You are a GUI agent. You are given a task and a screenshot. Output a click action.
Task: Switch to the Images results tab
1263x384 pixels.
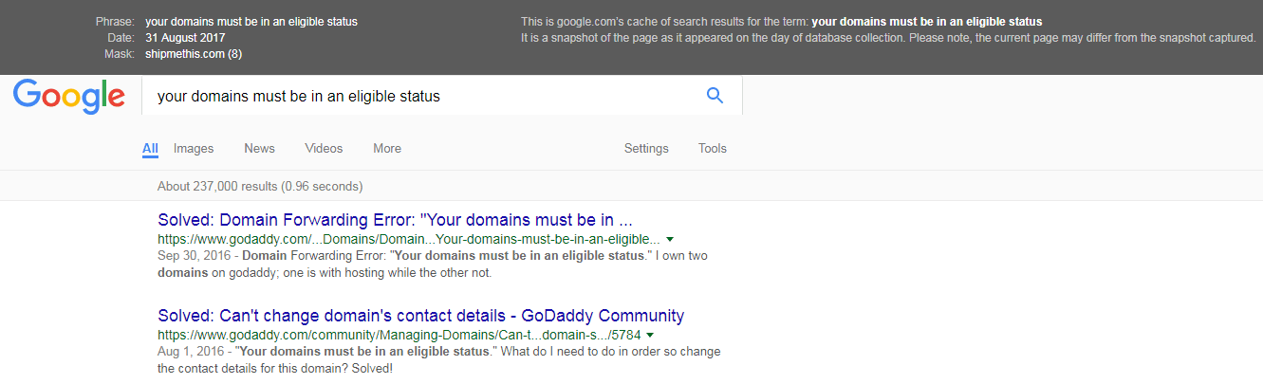[x=194, y=149]
